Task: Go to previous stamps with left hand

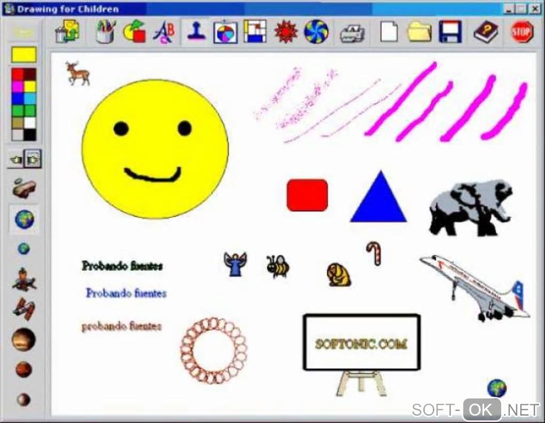Action: coord(15,159)
